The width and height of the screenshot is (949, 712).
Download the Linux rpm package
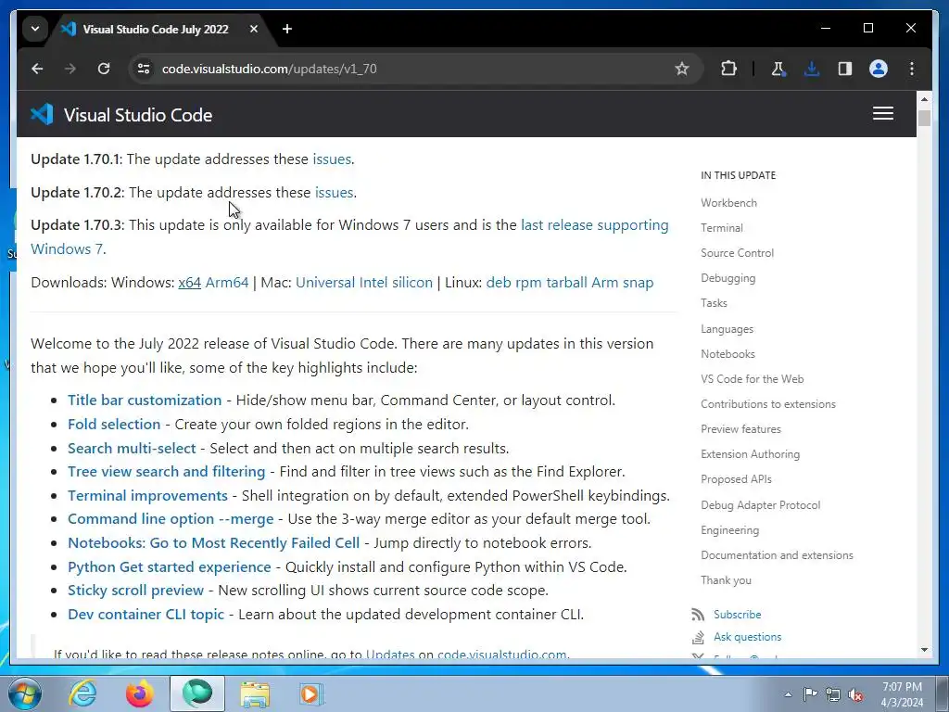click(528, 283)
